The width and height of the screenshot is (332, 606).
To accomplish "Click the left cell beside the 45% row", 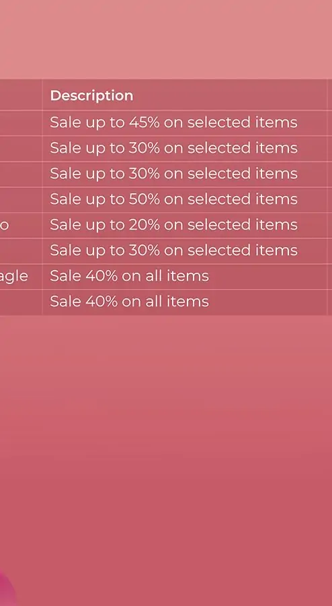I will 21,123.
